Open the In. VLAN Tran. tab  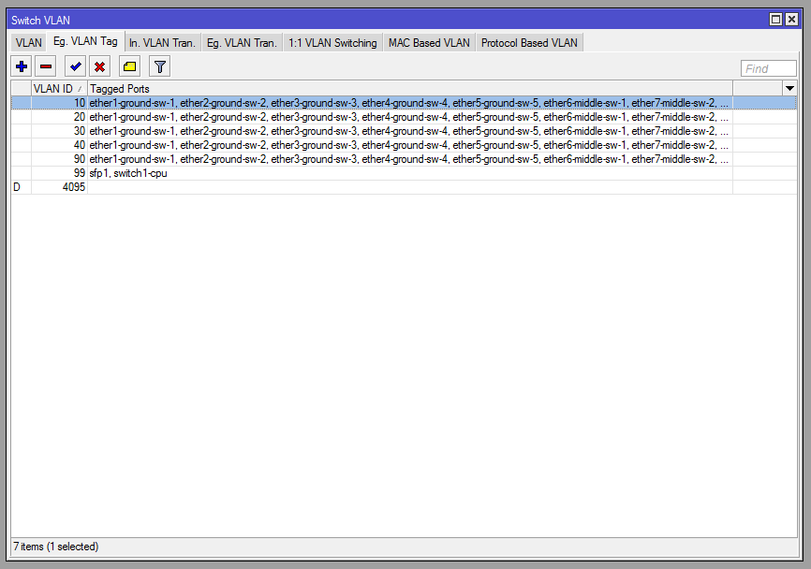point(161,41)
